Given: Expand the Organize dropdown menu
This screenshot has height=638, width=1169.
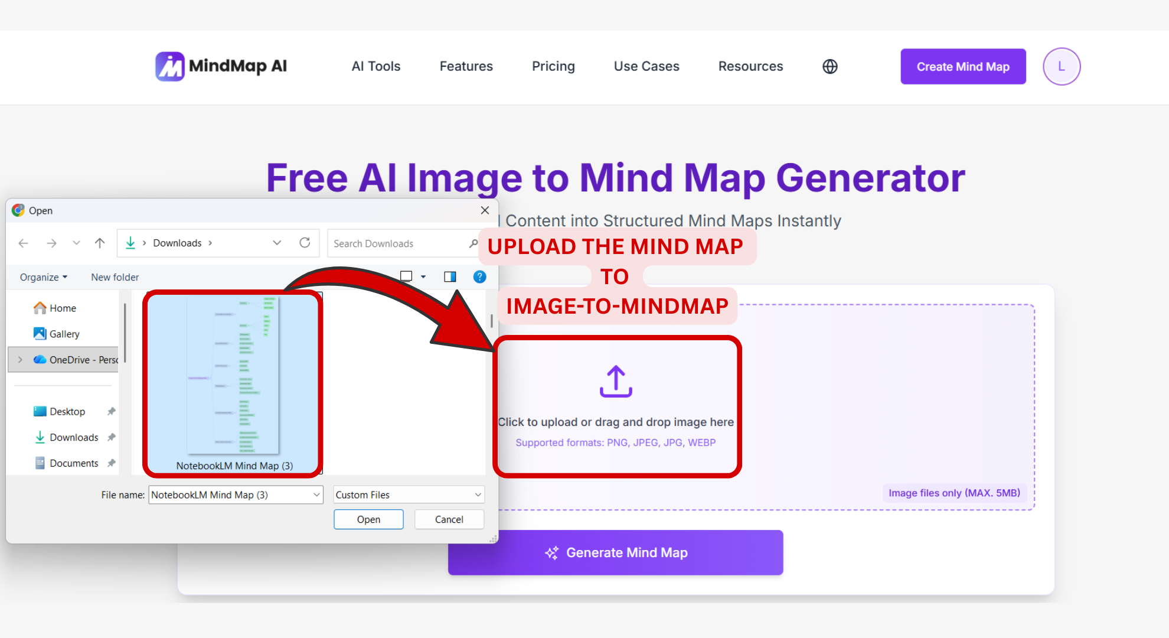Looking at the screenshot, I should 42,276.
